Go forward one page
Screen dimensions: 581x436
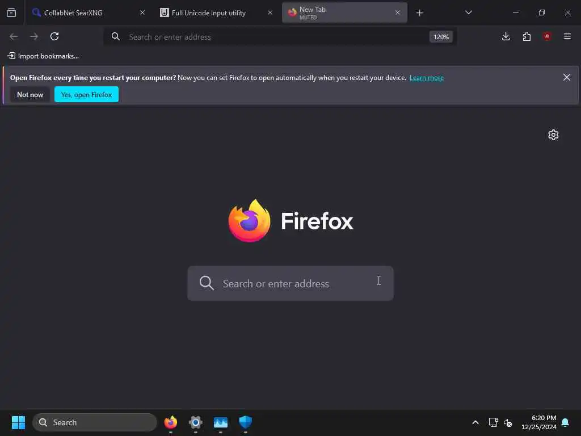coord(34,36)
